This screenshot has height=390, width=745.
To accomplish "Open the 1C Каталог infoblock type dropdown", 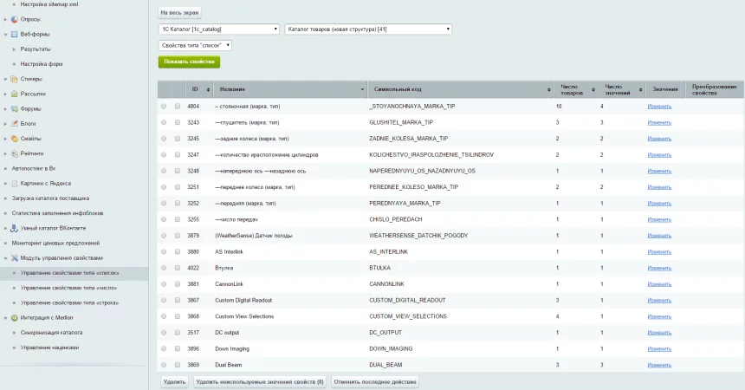I will [x=219, y=29].
